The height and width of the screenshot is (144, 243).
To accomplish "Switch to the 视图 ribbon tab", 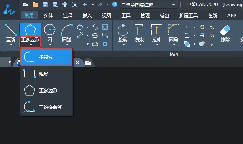I will pyautogui.click(x=107, y=15).
